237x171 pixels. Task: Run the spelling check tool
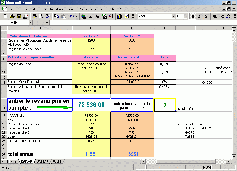[x=48, y=16]
